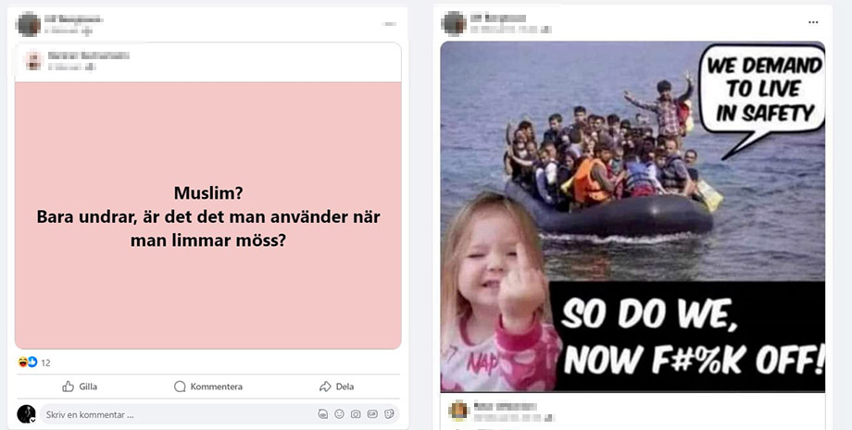The height and width of the screenshot is (430, 852).
Task: Open the refugee boat meme image
Action: [633, 216]
